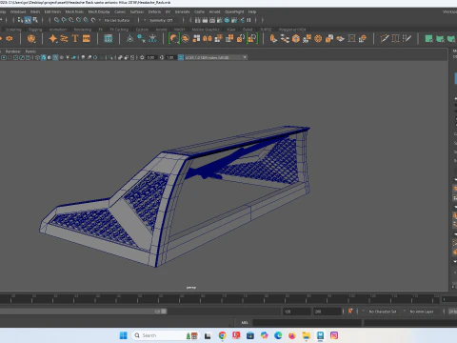The height and width of the screenshot is (343, 457).
Task: Click the blue table-grid shelf icon
Action: [109, 39]
